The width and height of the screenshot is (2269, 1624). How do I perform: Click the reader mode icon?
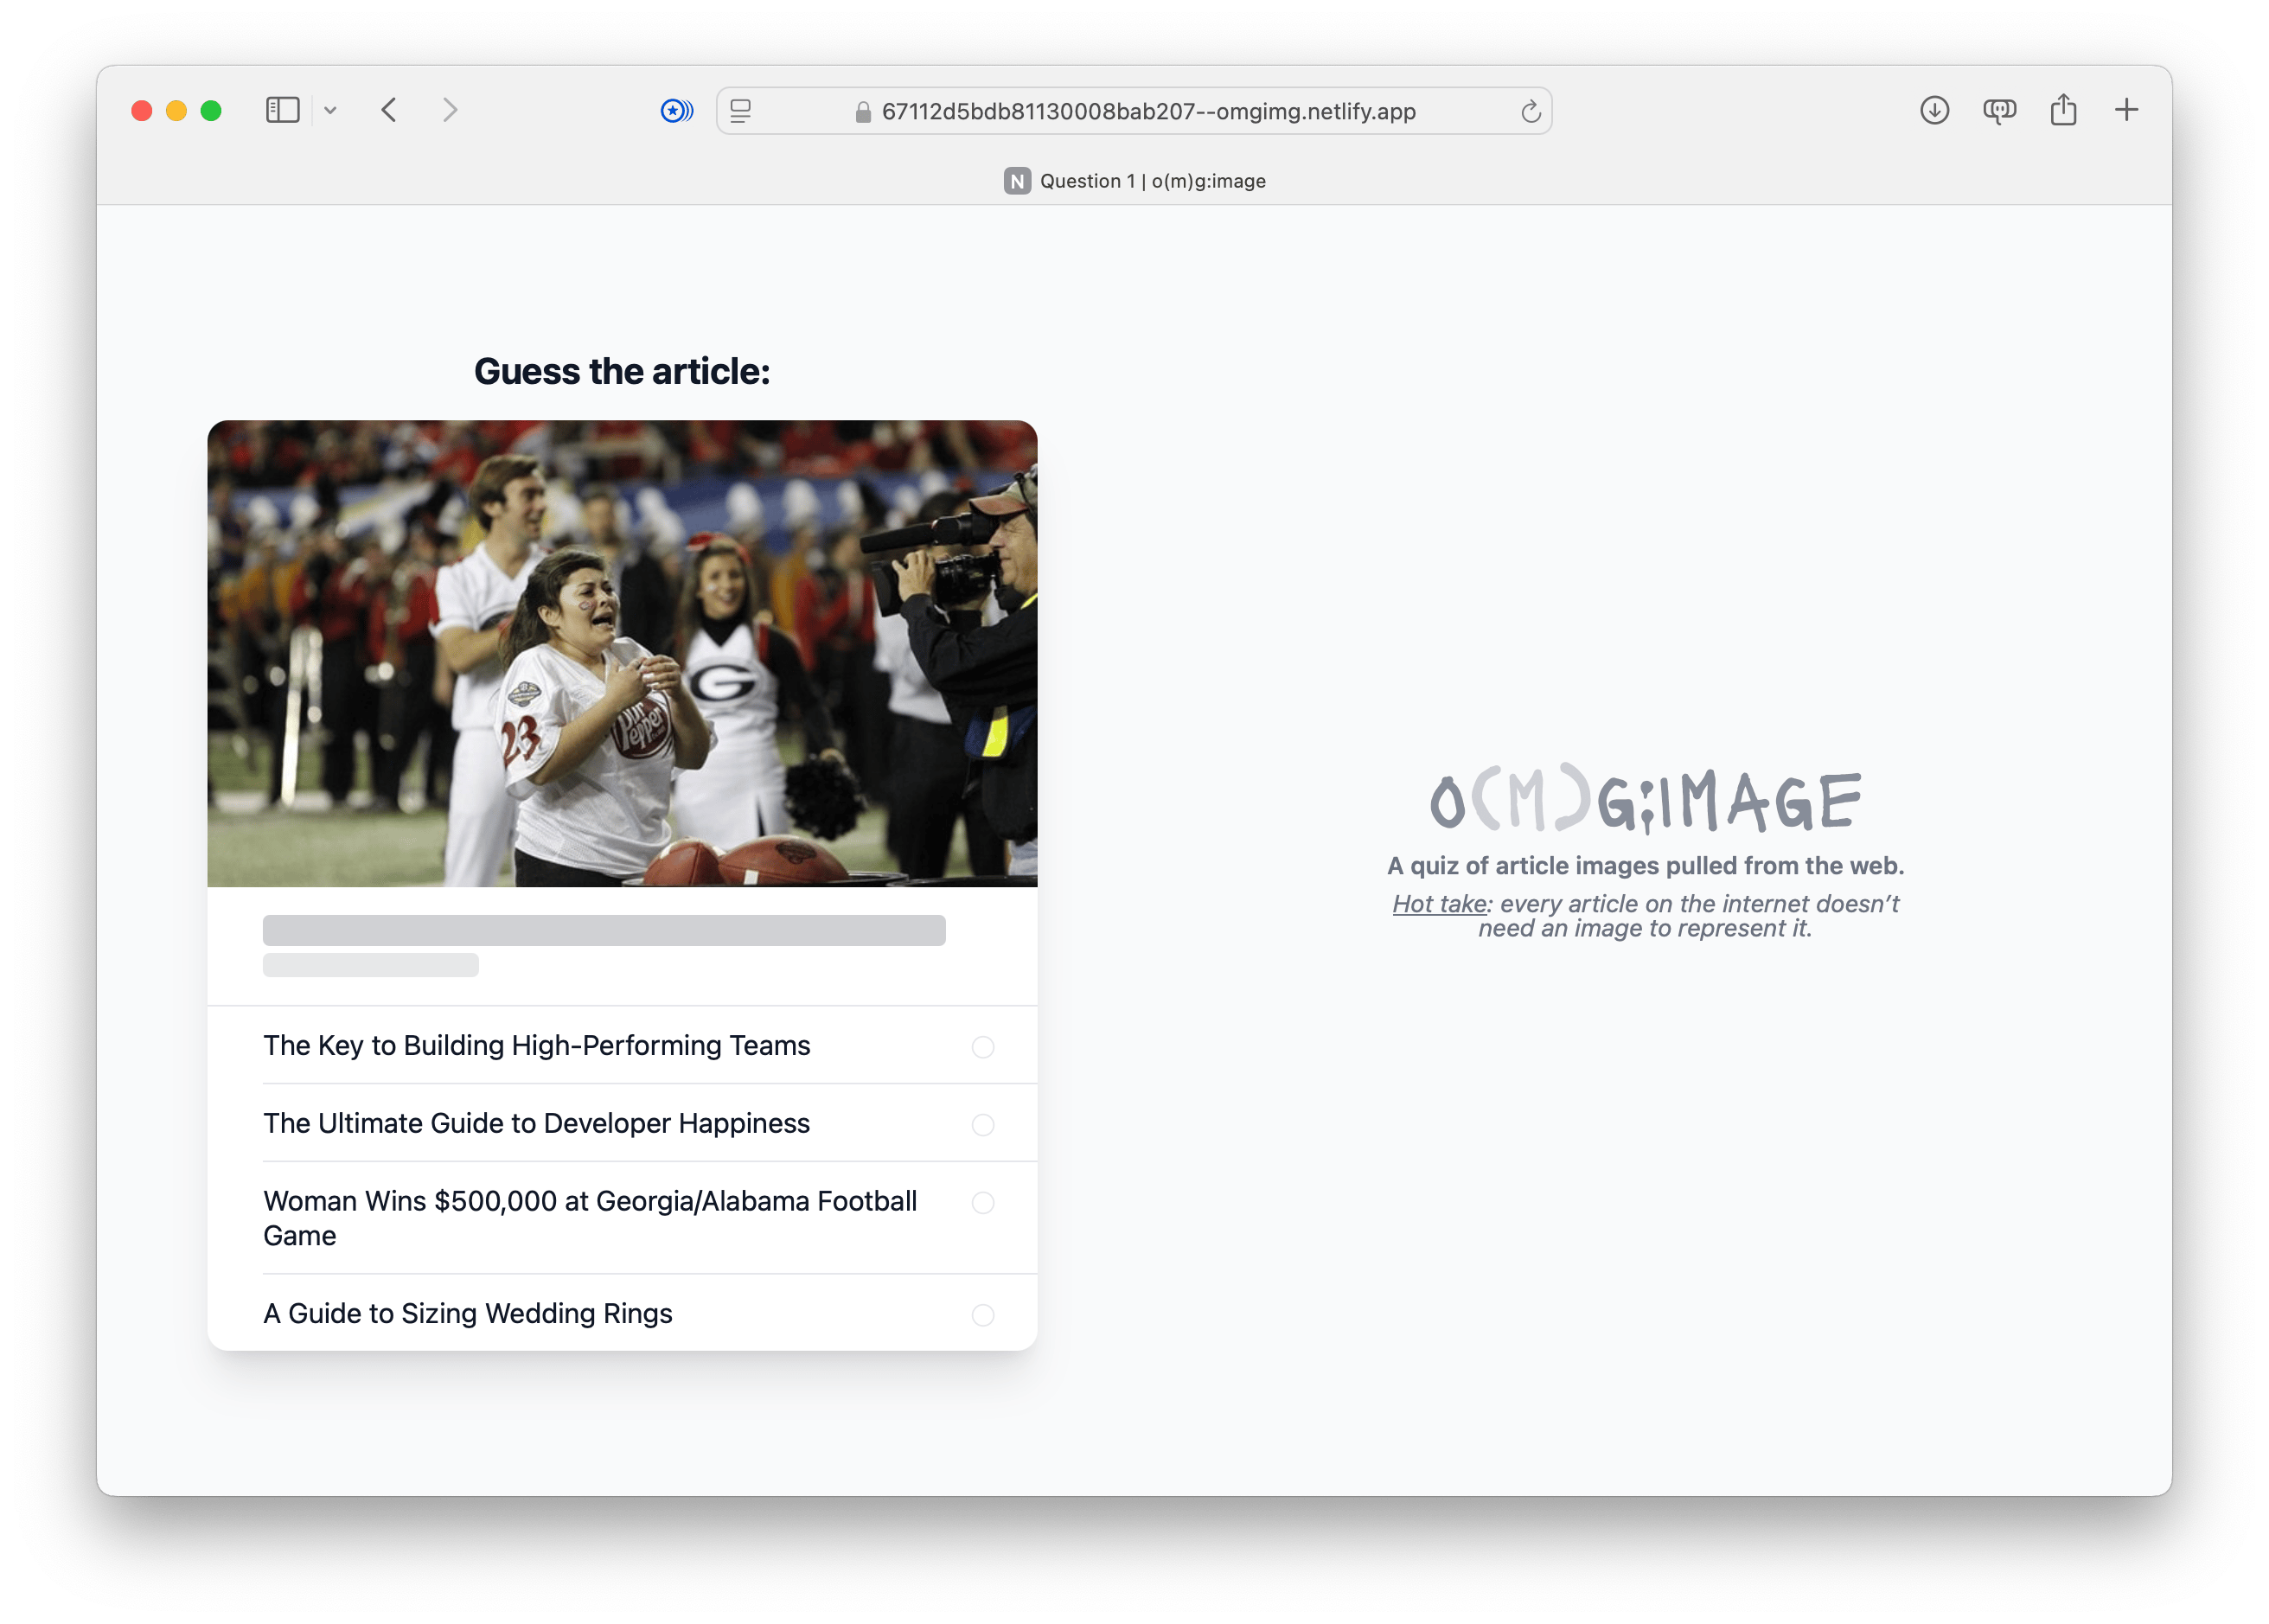click(x=740, y=111)
